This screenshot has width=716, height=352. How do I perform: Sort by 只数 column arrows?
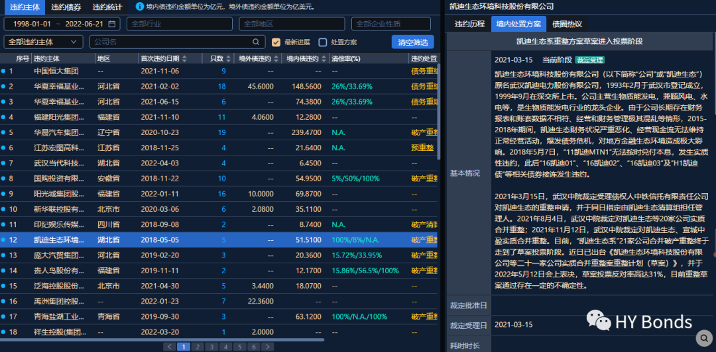[228, 59]
